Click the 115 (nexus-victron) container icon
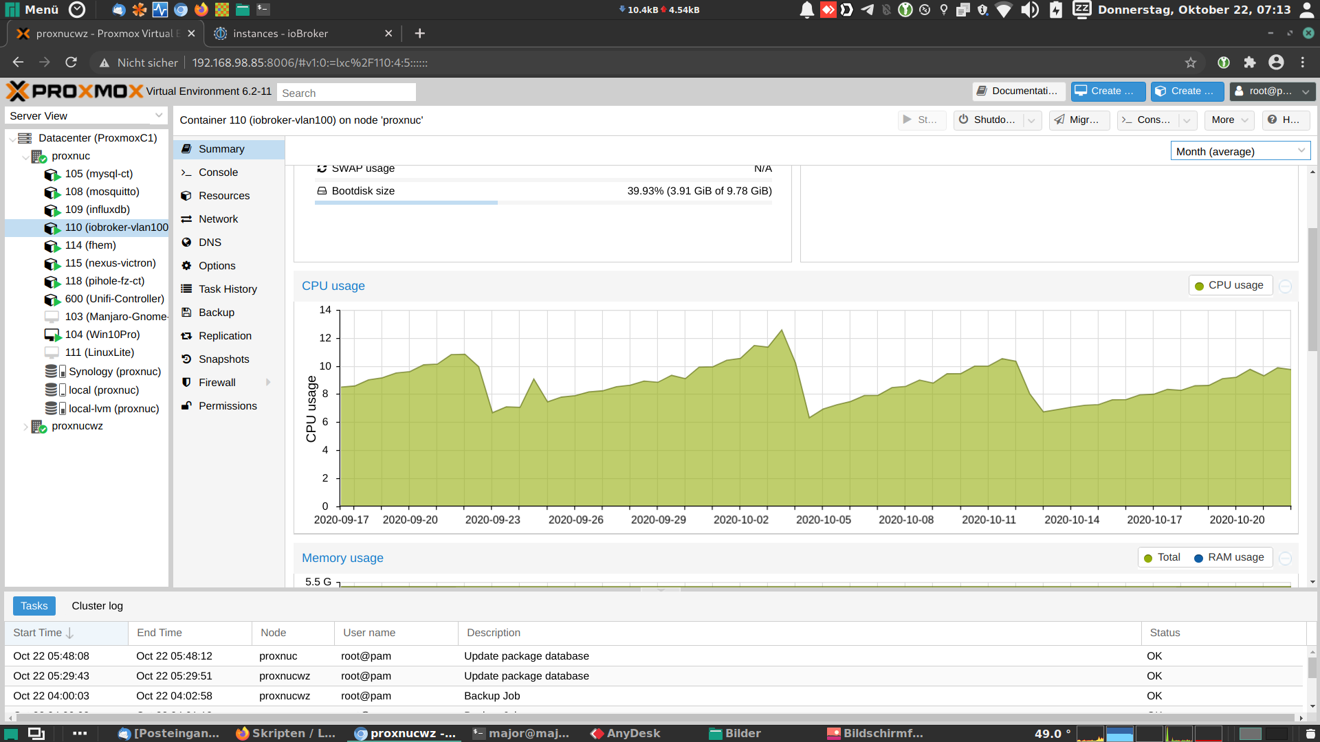This screenshot has width=1320, height=742. 52,264
